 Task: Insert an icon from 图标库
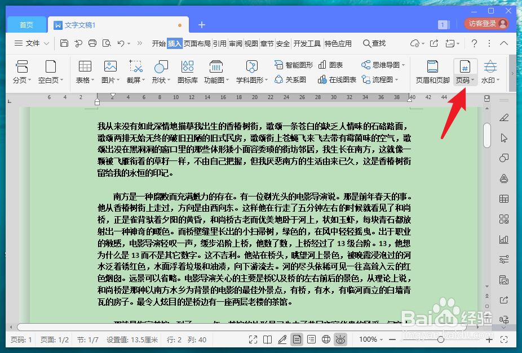point(187,72)
